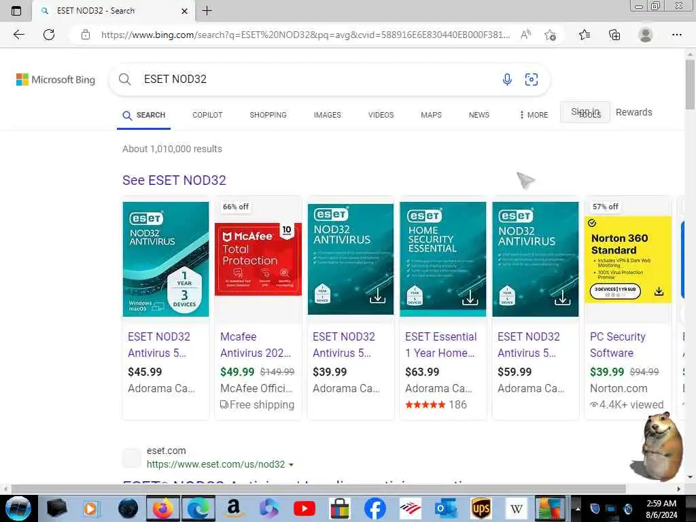Open the Bank of America taskbar icon
The height and width of the screenshot is (522, 696).
[410, 508]
